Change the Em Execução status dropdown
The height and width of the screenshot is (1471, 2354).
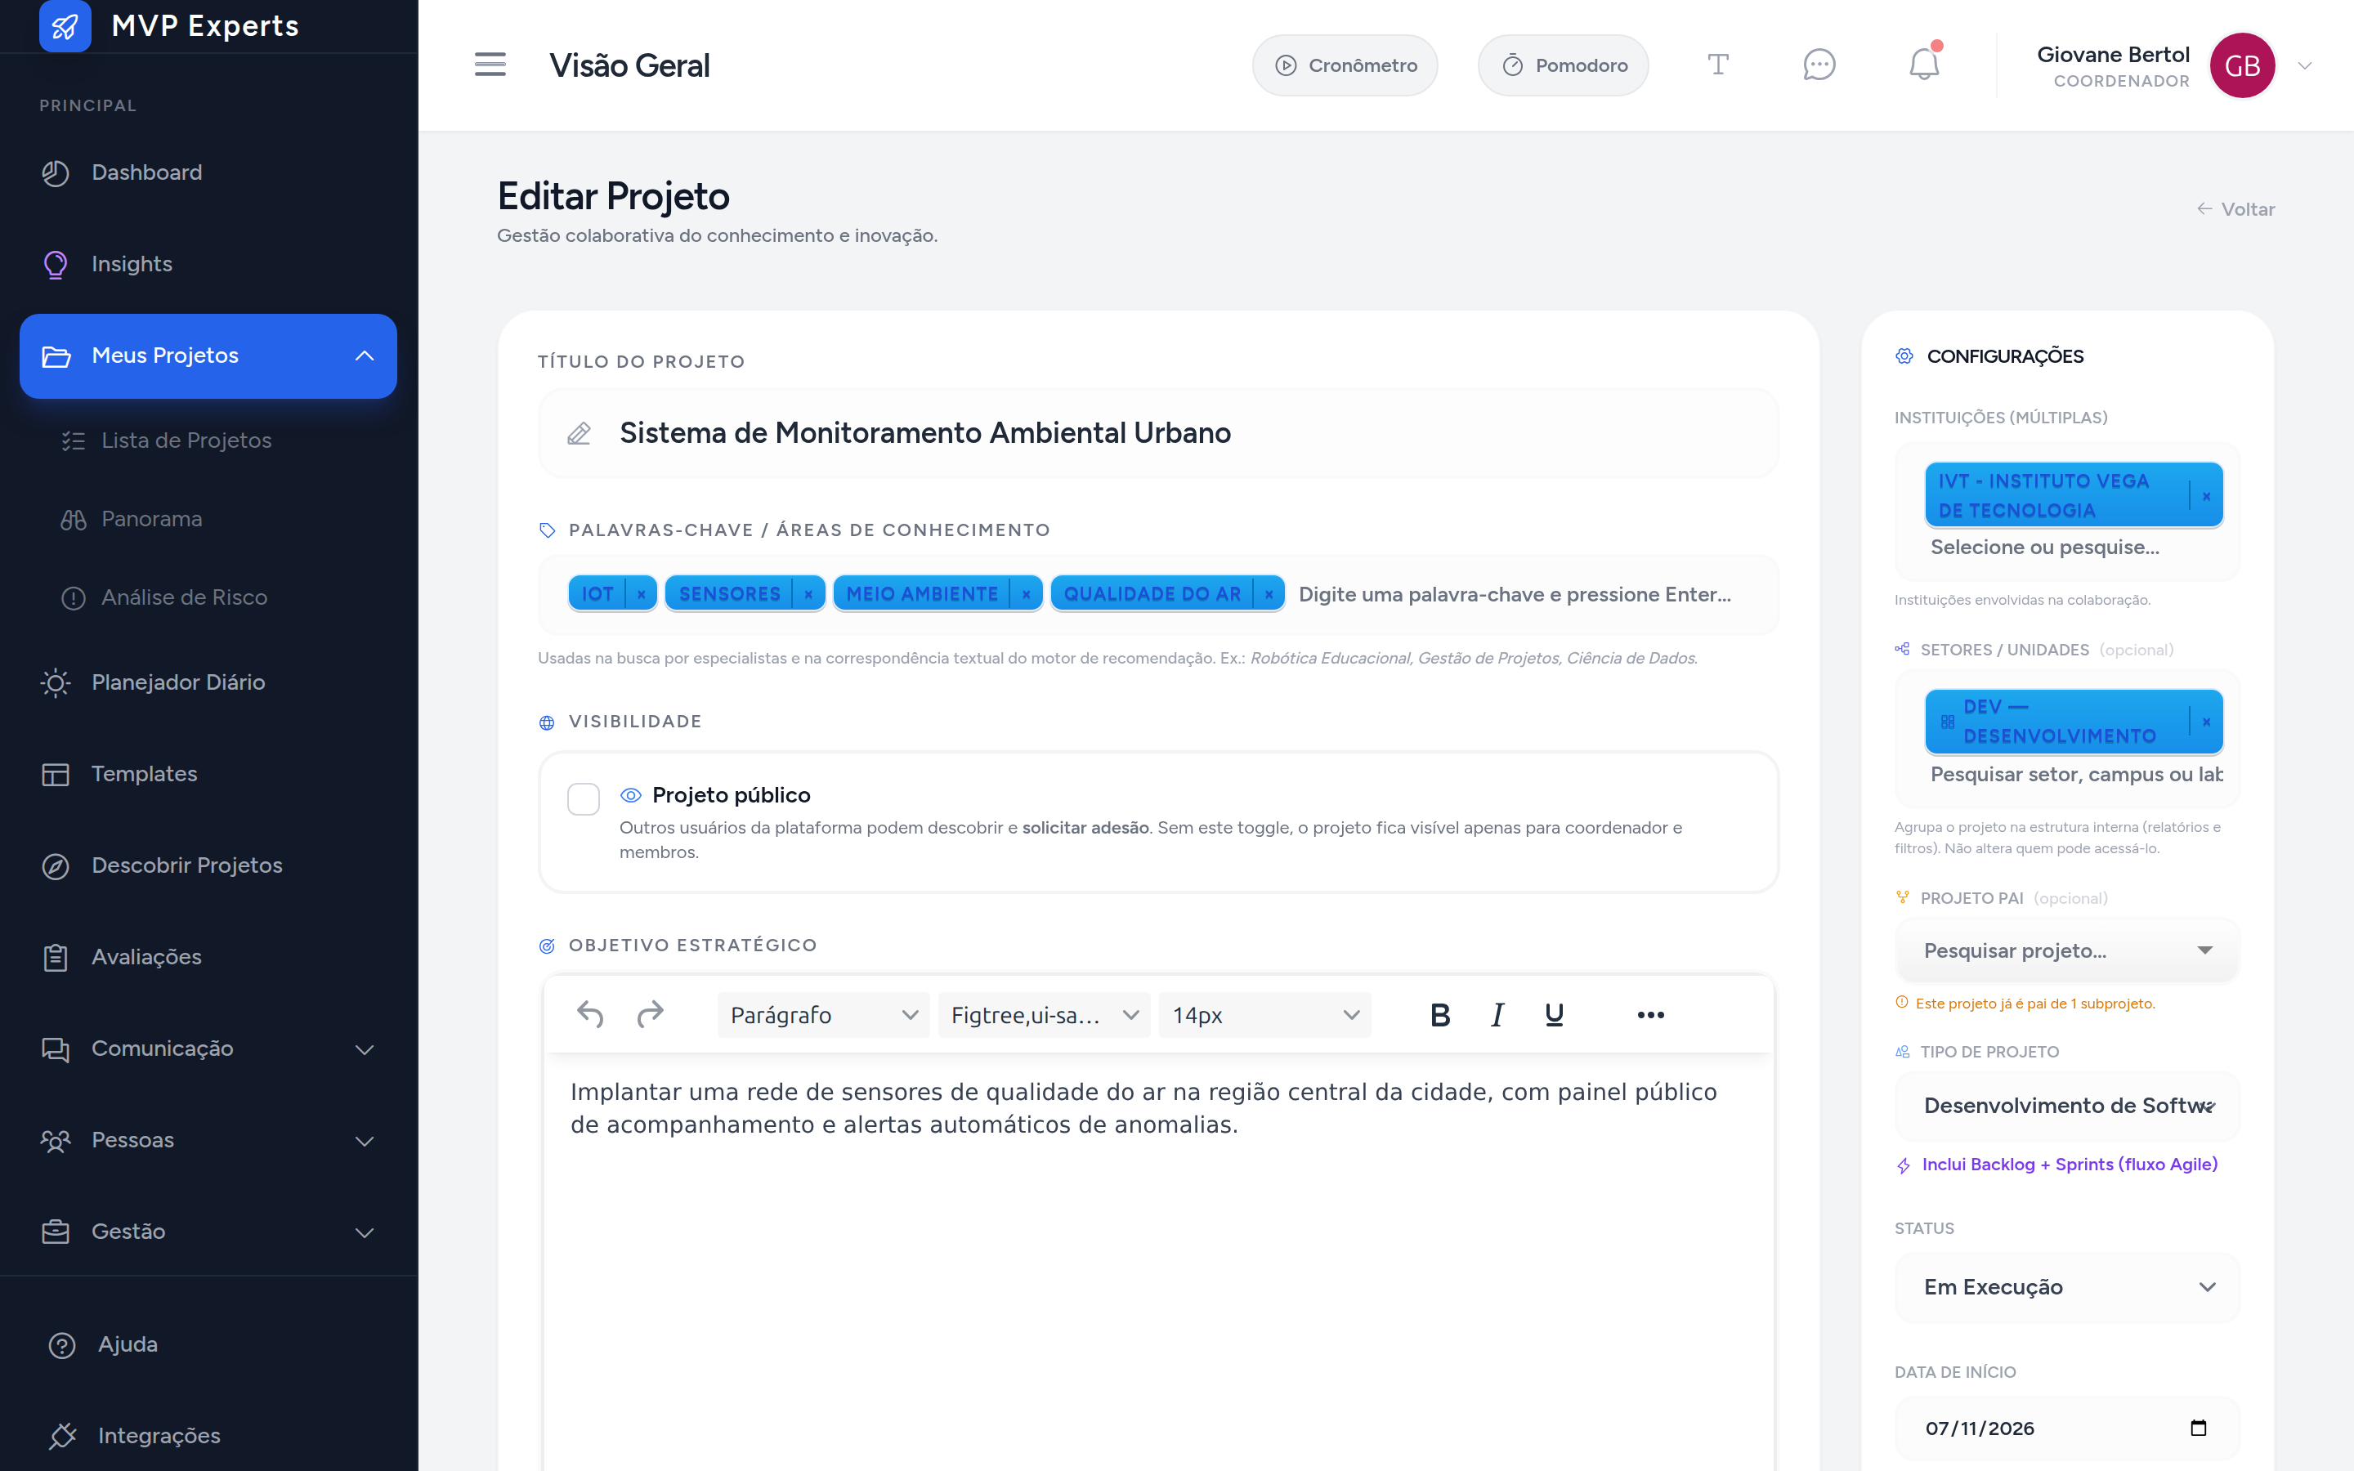point(2067,1287)
